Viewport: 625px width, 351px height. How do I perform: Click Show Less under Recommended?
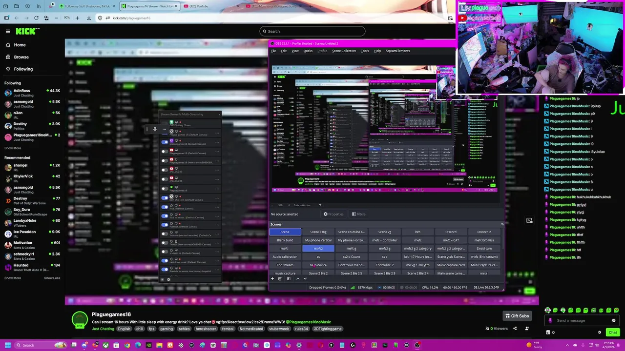tap(52, 278)
